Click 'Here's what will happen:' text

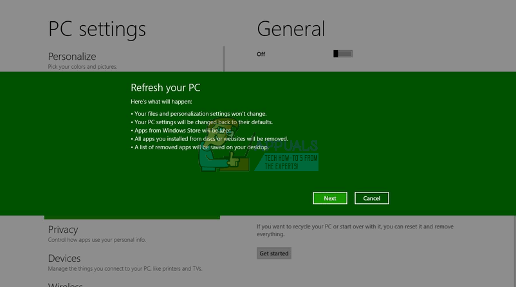point(161,102)
